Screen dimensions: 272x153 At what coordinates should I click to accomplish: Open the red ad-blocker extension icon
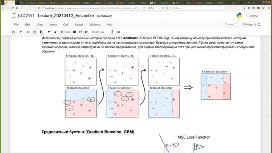pos(258,8)
